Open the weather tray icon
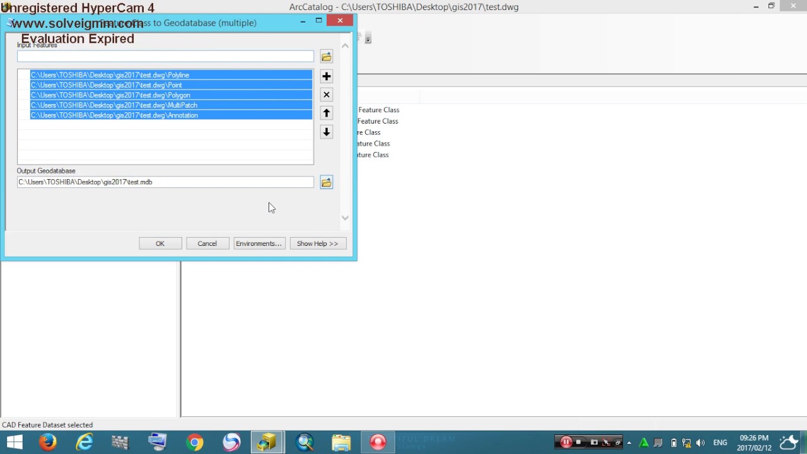Viewport: 807px width, 454px height. 790,442
